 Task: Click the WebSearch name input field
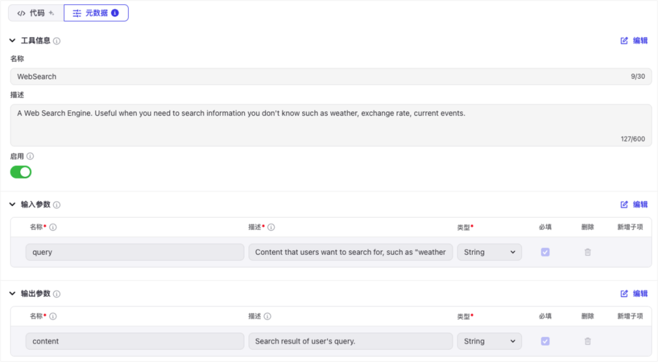coord(331,76)
